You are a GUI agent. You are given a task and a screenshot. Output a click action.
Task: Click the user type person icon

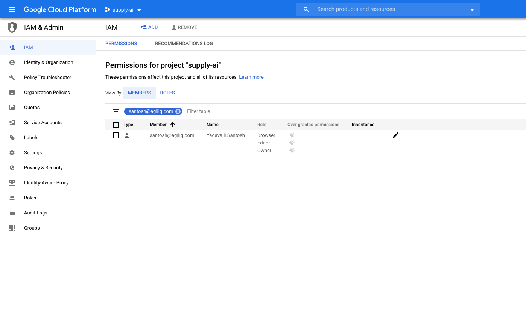pos(127,135)
